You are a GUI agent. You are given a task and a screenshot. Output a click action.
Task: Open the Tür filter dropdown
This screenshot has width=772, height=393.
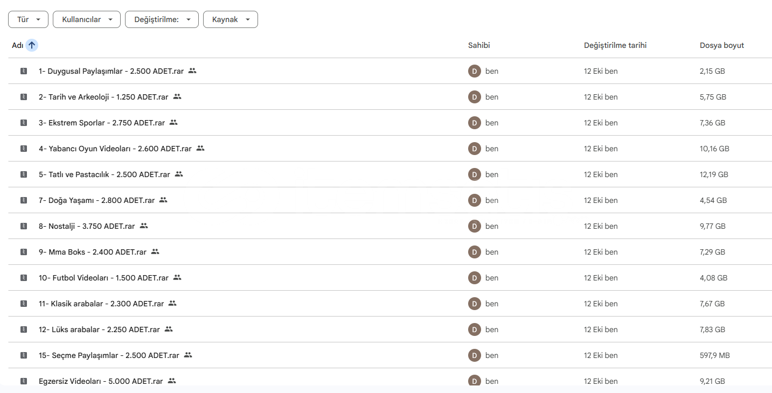tap(28, 19)
